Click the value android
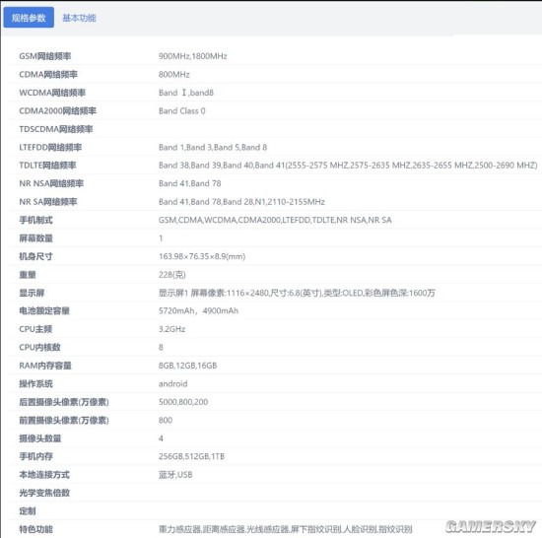Image resolution: width=542 pixels, height=538 pixels. click(x=172, y=384)
